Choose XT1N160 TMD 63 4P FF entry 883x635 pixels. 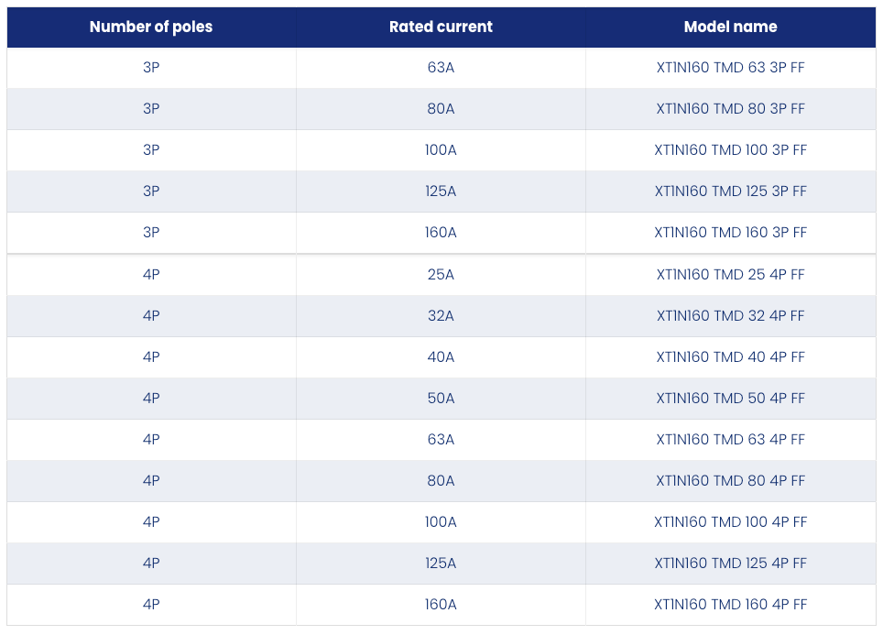pos(730,439)
